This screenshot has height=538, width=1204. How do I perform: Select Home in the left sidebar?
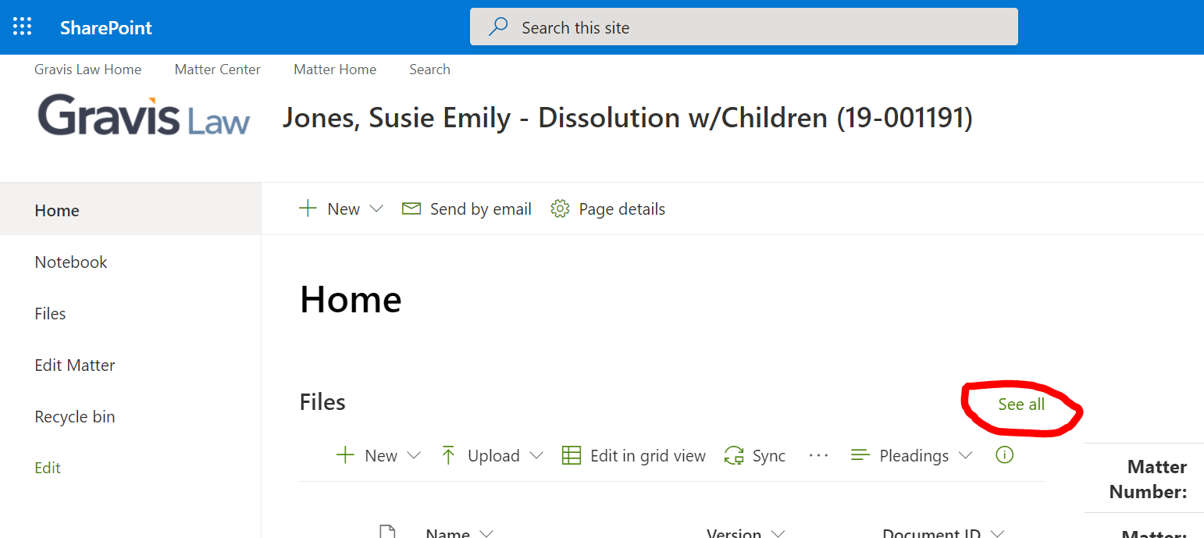click(x=130, y=211)
